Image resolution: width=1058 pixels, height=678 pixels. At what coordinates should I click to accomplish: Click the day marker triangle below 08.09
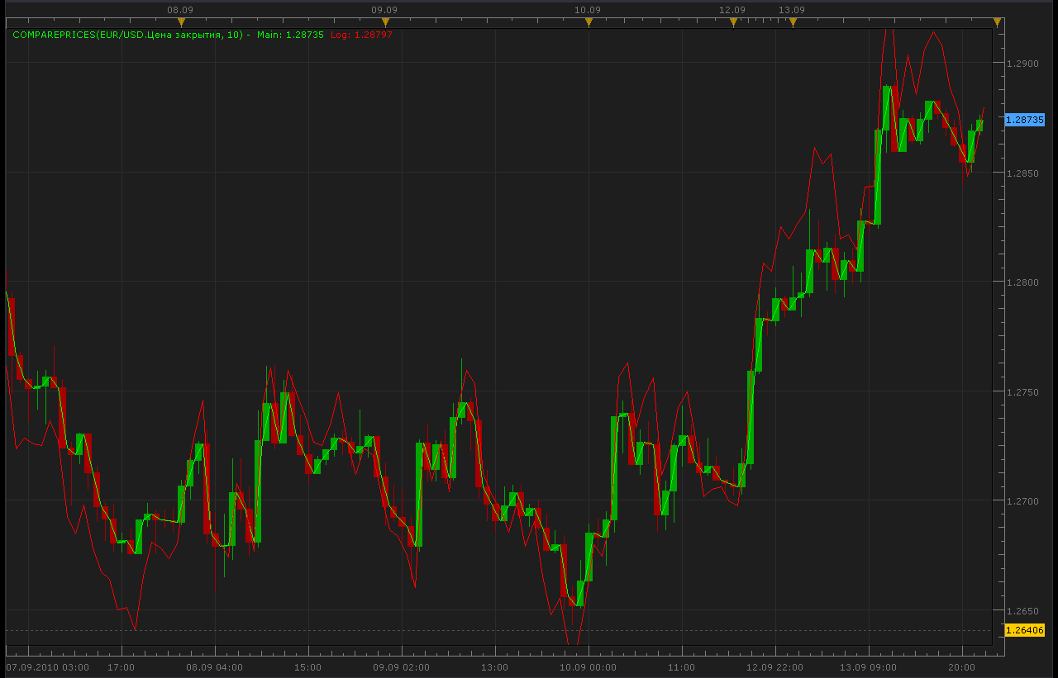(181, 23)
